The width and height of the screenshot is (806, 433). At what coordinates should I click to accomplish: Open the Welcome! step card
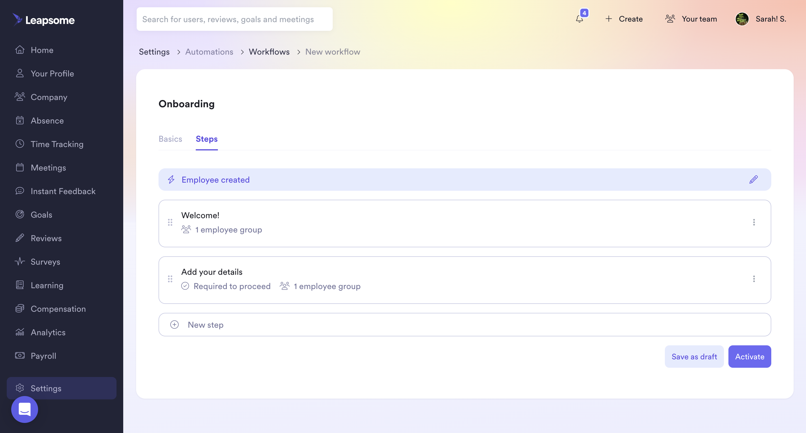pyautogui.click(x=465, y=224)
